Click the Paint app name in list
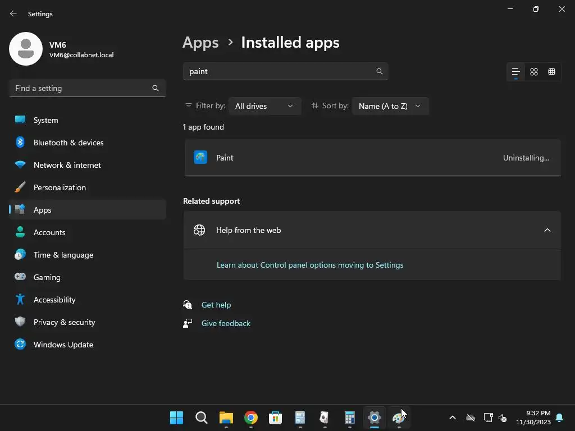This screenshot has width=575, height=431. (225, 158)
